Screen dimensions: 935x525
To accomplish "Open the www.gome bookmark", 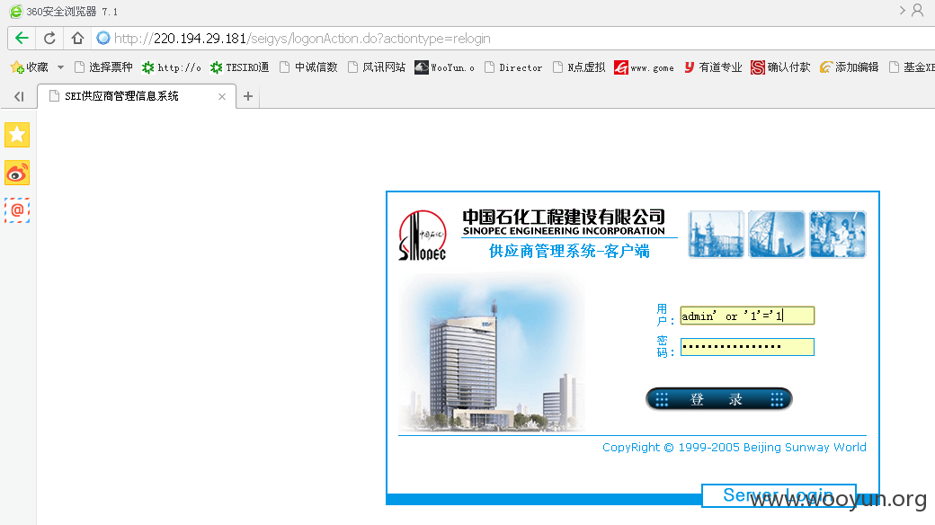I will pyautogui.click(x=644, y=67).
